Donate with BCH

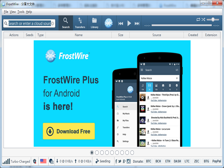pos(158,161)
